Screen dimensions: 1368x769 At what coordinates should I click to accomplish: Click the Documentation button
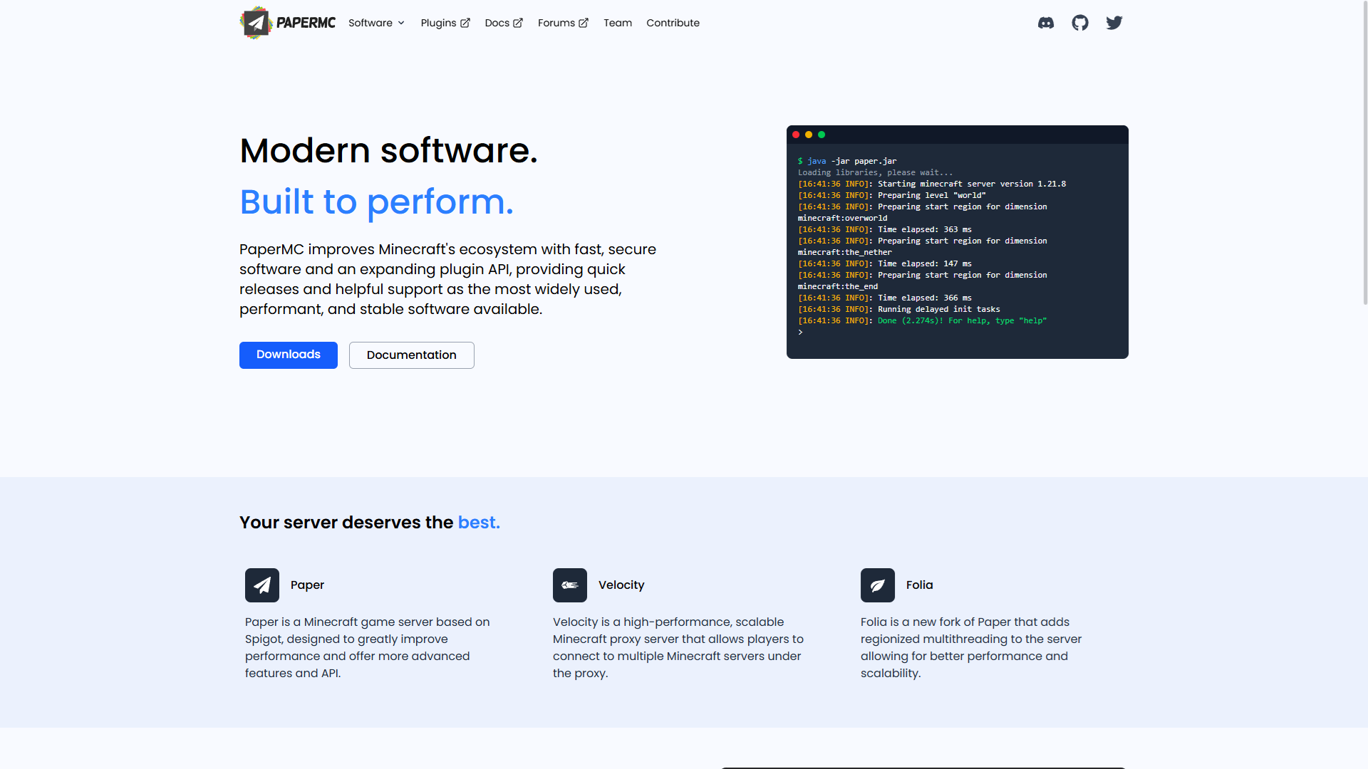tap(412, 355)
